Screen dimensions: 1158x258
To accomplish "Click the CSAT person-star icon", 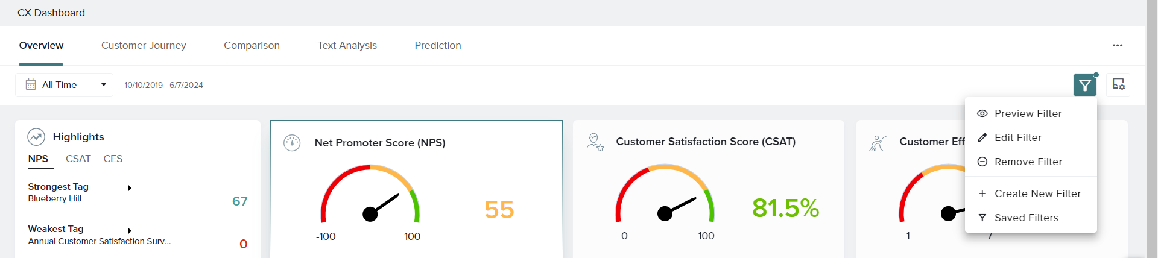I will coord(595,142).
